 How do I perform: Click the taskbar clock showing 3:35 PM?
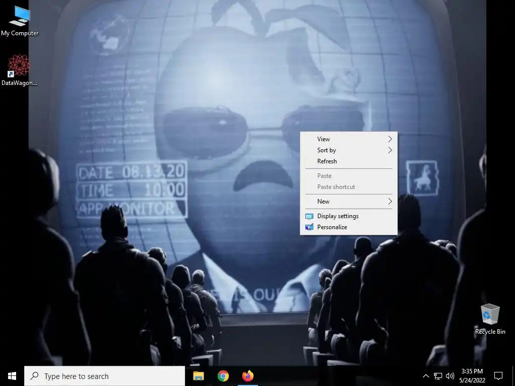472,376
